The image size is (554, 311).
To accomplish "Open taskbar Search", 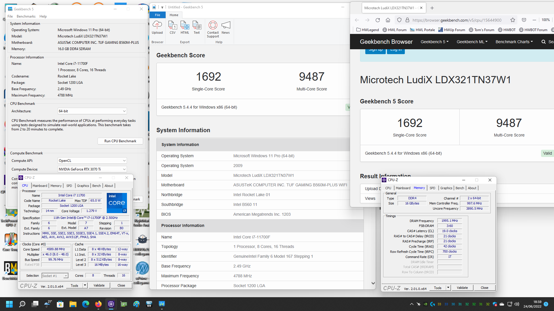I will pyautogui.click(x=22, y=304).
